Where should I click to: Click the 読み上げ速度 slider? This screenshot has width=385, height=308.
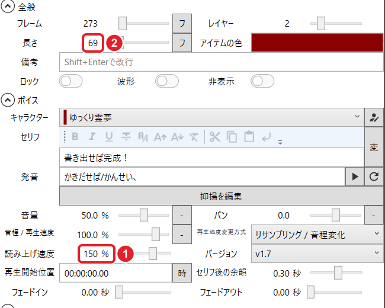[x=152, y=254]
